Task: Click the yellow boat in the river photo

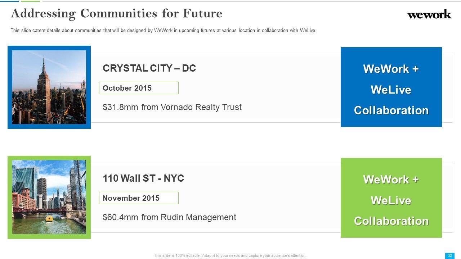Action: (49, 218)
